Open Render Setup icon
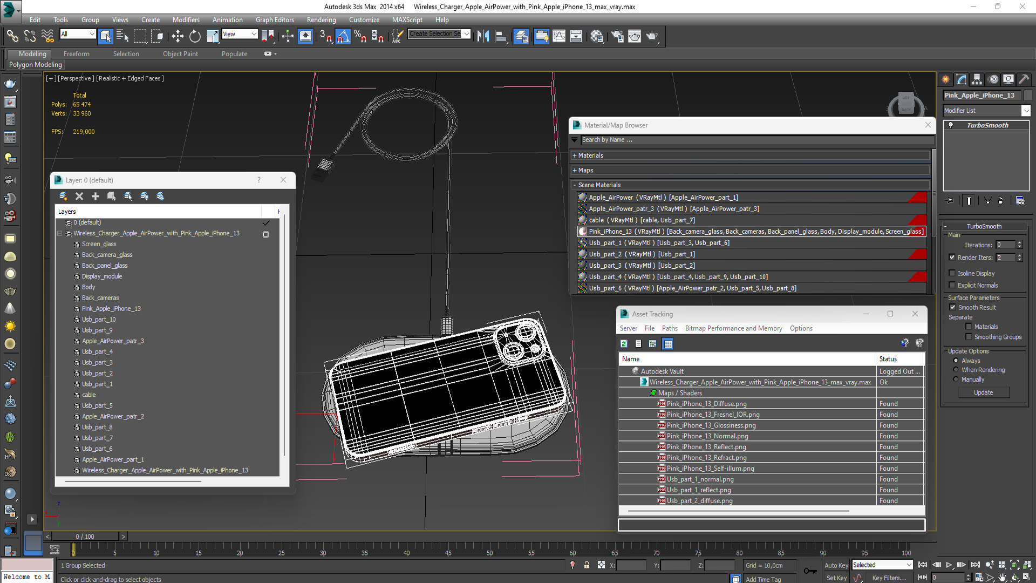 (617, 36)
